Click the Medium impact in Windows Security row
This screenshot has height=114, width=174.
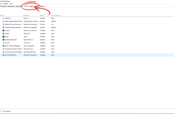(x=54, y=27)
